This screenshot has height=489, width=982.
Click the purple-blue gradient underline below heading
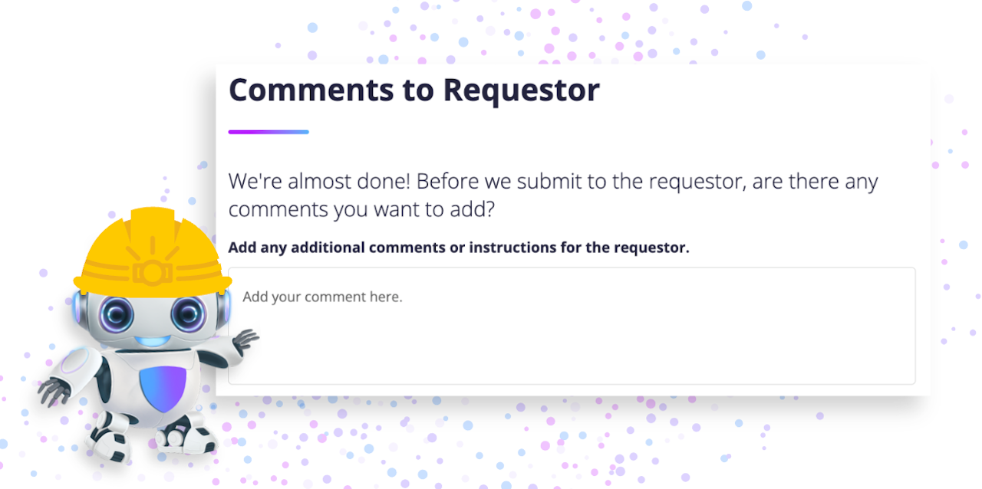coord(269,132)
